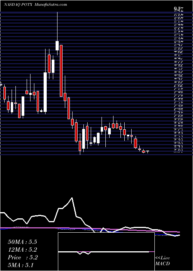Click the <<Live MACD label
Image resolution: width=193 pixels, height=271 pixels.
tap(163, 261)
